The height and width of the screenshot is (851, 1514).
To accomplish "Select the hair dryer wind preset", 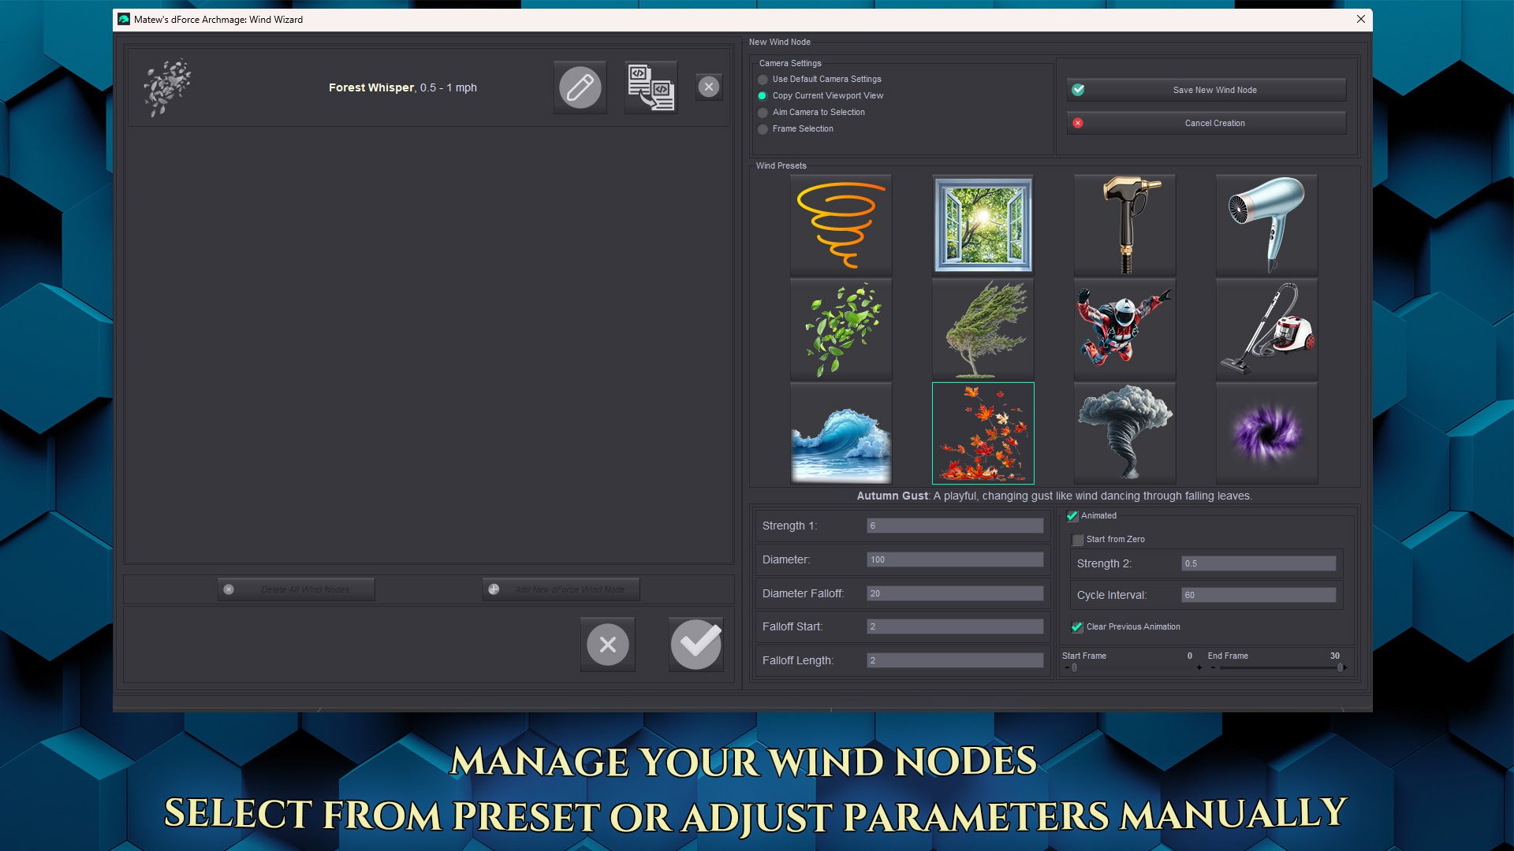I will tap(1266, 225).
